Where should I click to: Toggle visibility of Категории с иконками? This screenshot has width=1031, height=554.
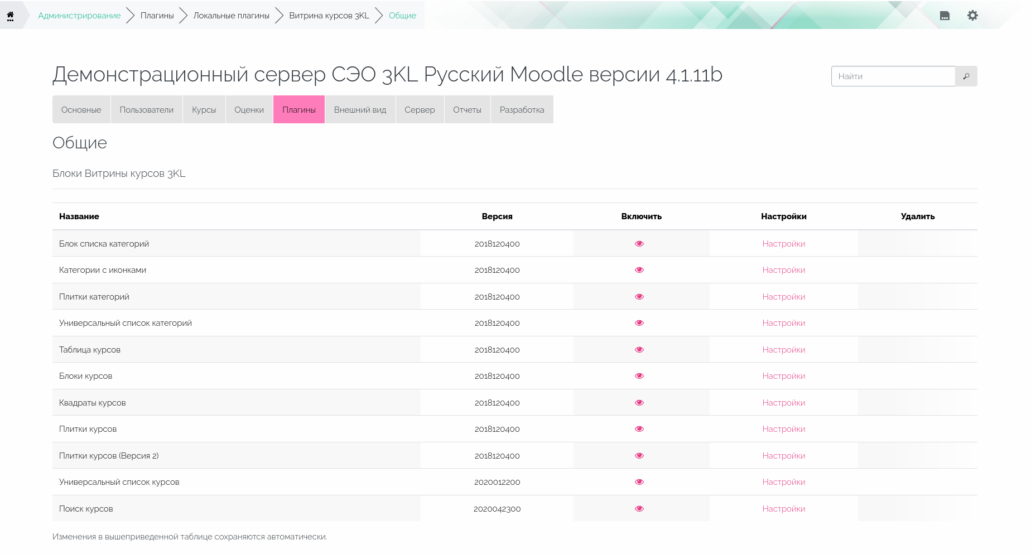(639, 270)
